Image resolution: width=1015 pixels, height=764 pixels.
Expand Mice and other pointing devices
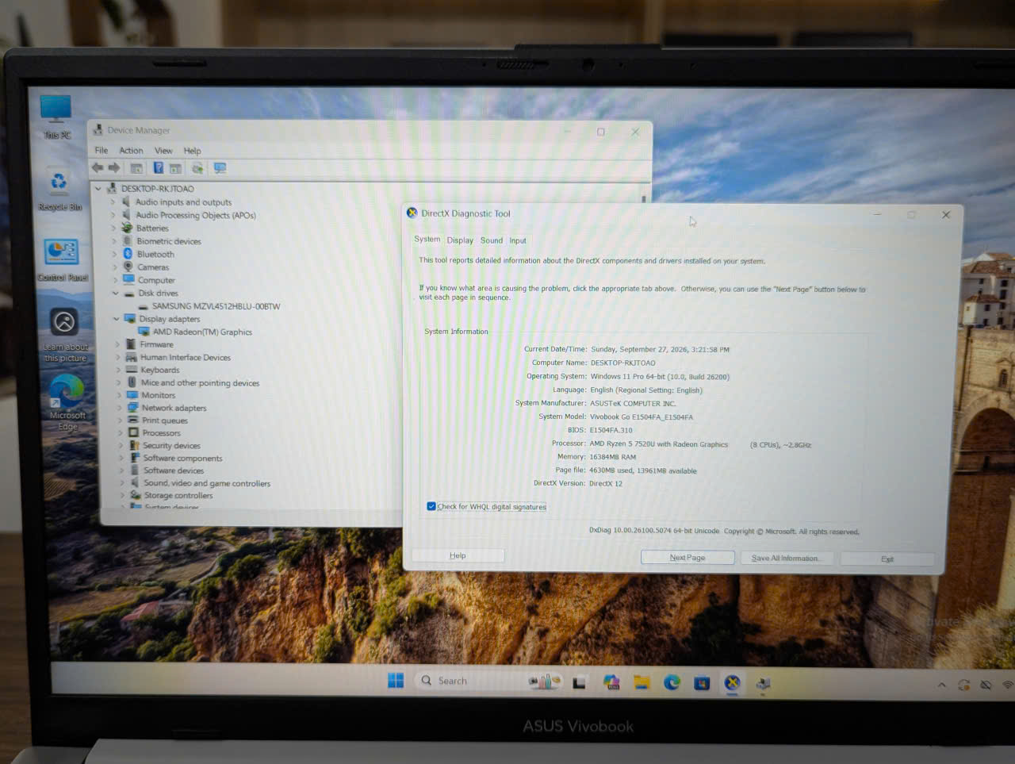click(119, 382)
